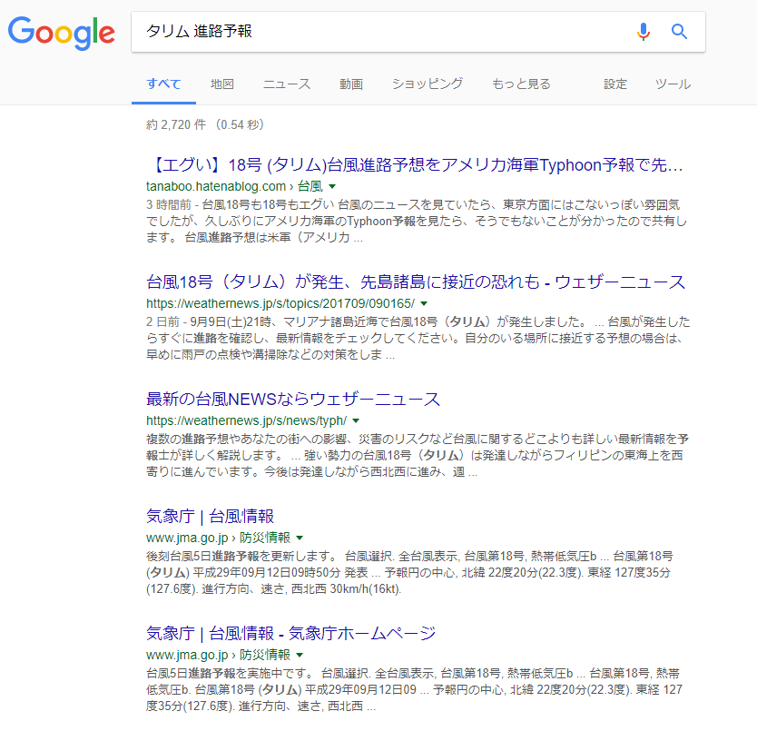Viewport: 757px width, 731px height.
Task: Expand arrow beside tanaboo.hatenablog.com › 台風
Action: (332, 186)
